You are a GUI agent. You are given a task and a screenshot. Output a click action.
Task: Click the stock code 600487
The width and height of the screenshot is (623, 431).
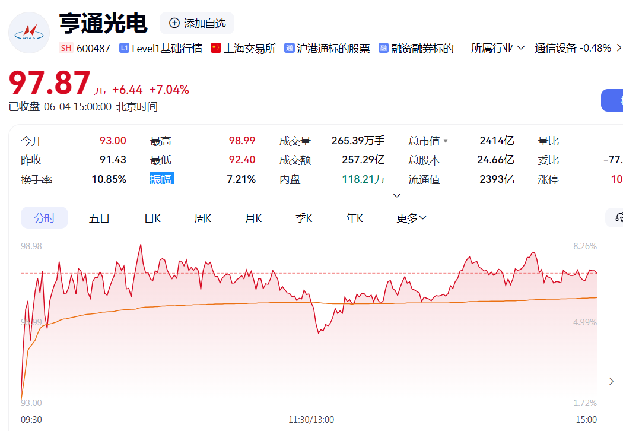93,49
